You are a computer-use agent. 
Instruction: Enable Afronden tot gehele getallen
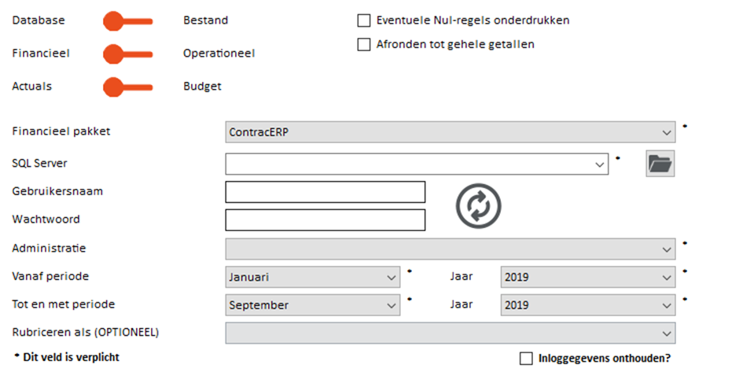(x=364, y=45)
